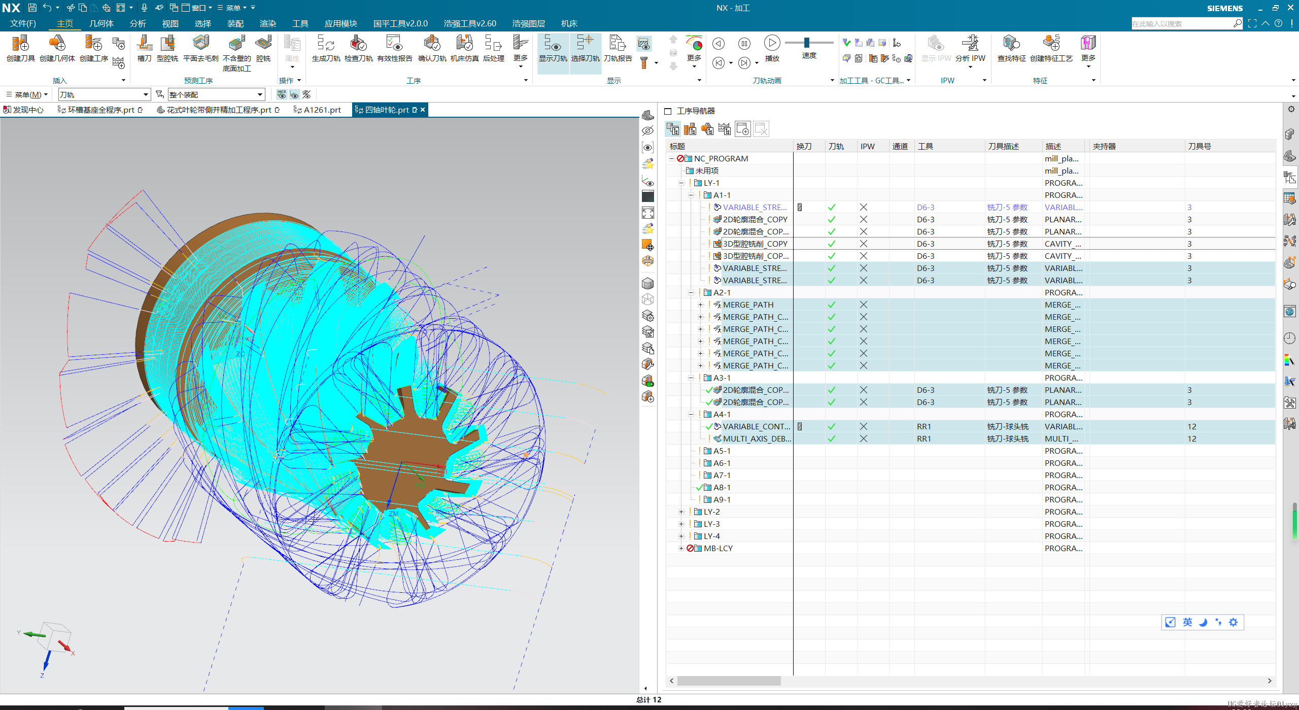Viewport: 1299px width, 710px height.
Task: Switch to Program Order view in navigator
Action: coord(673,129)
